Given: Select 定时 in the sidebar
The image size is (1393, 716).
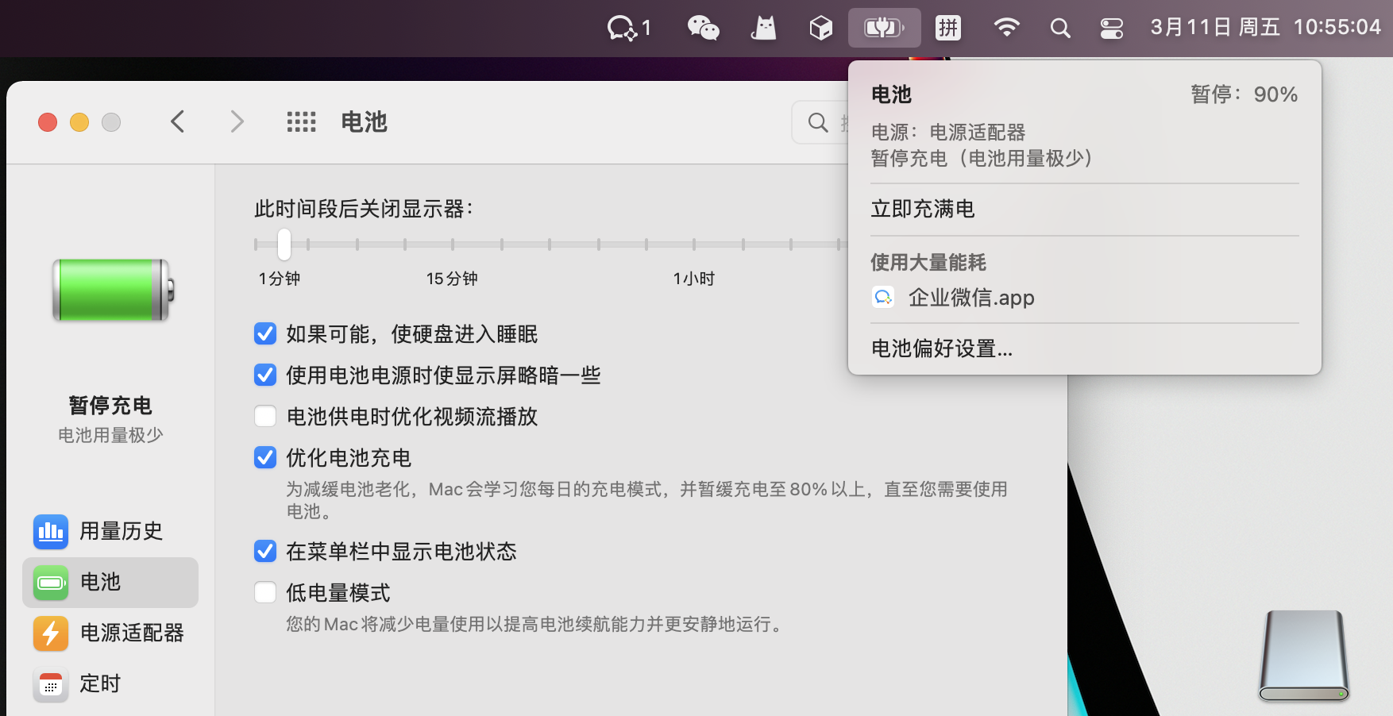Looking at the screenshot, I should tap(110, 683).
